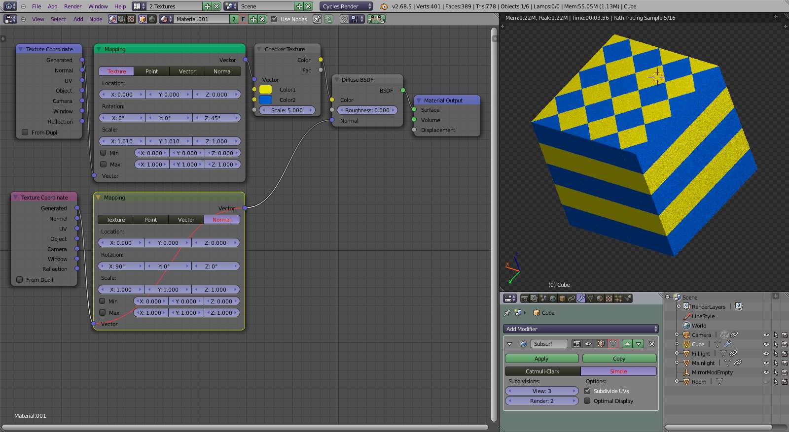Viewport: 789px width, 432px height.
Task: Open the Particles properties tab
Action: click(618, 298)
